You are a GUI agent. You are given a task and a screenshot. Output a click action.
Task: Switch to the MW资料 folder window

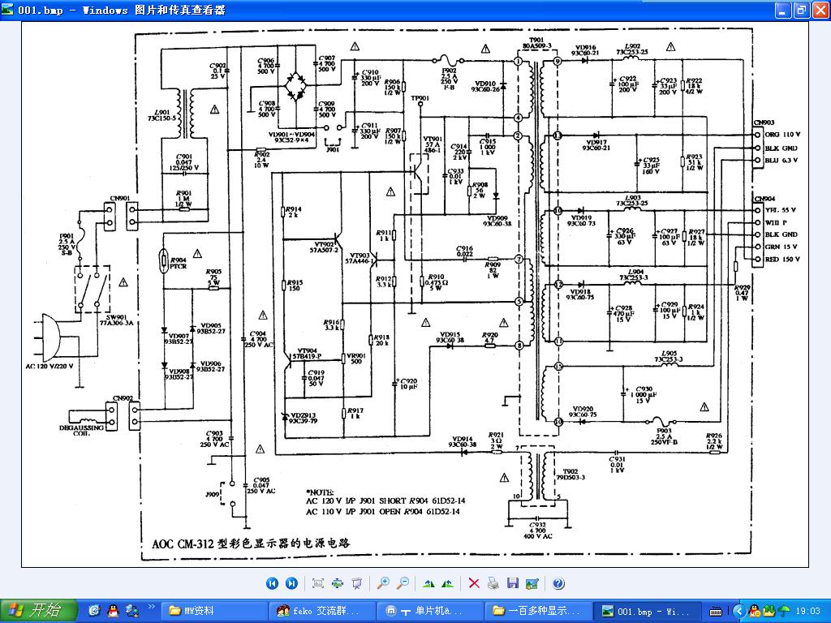(x=213, y=611)
